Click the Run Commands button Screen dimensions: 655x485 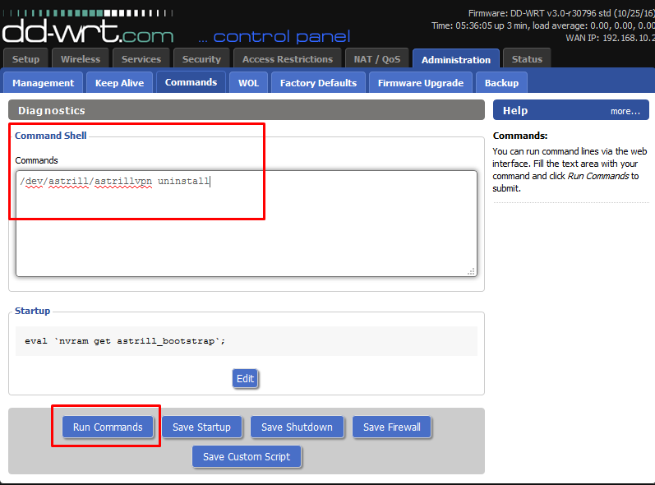pos(108,427)
